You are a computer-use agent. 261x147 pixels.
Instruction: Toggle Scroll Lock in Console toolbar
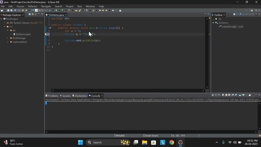click(x=226, y=95)
